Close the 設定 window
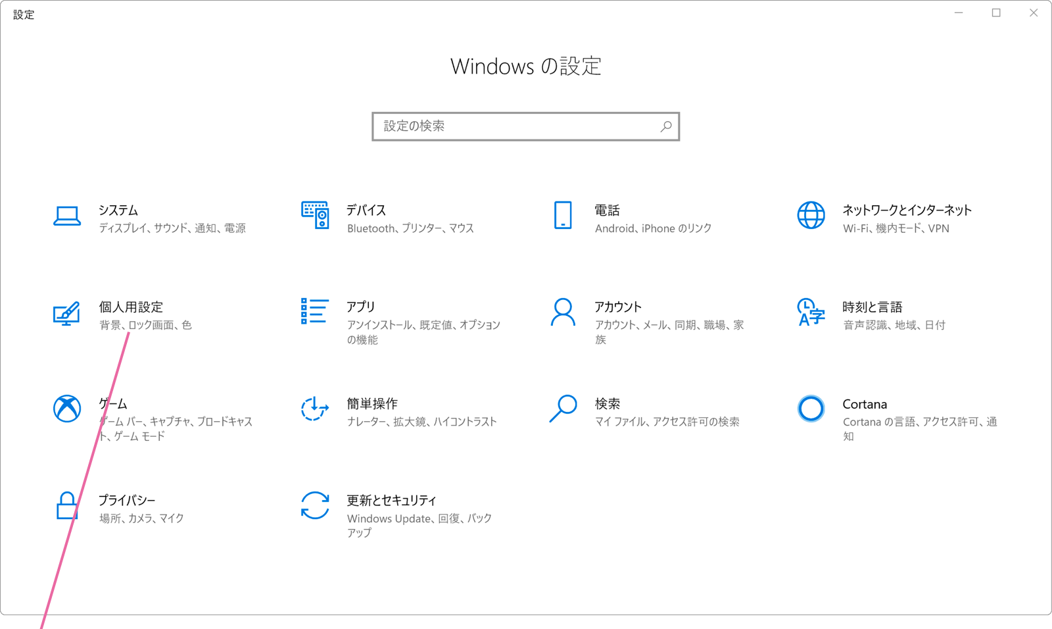 tap(1034, 13)
